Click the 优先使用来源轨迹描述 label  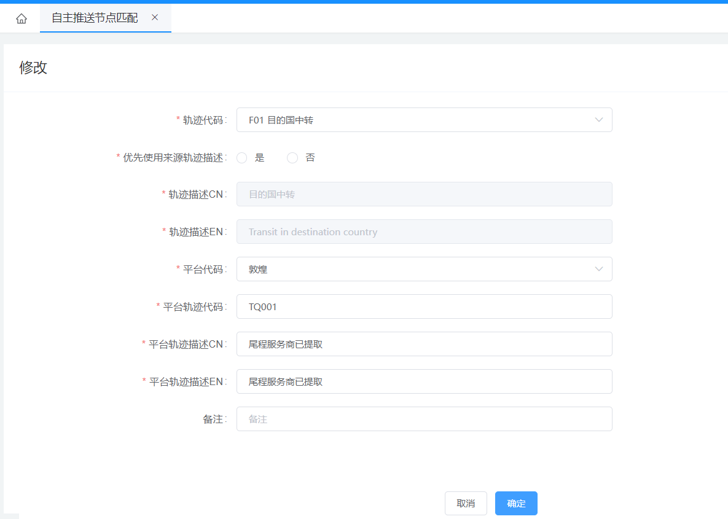pos(173,158)
